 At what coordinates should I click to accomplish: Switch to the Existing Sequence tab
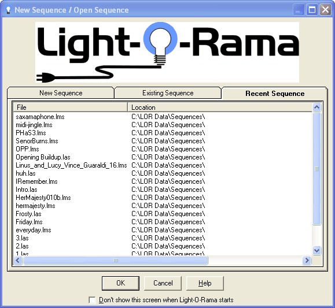tap(168, 93)
